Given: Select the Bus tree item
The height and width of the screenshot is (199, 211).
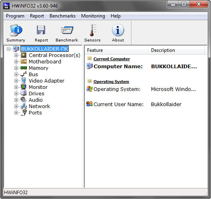Looking at the screenshot, I should (x=33, y=75).
